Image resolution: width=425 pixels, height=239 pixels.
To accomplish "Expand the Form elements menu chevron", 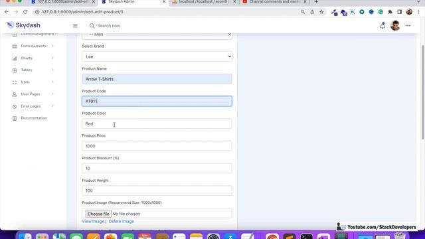I will pyautogui.click(x=52, y=46).
